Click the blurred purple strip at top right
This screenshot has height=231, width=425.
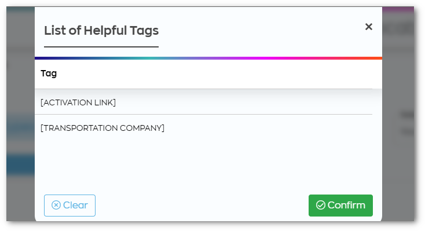398,9
